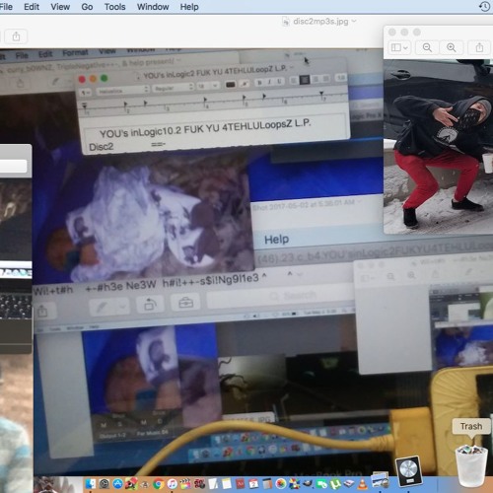Open the File menu
This screenshot has height=493, width=493.
point(6,7)
